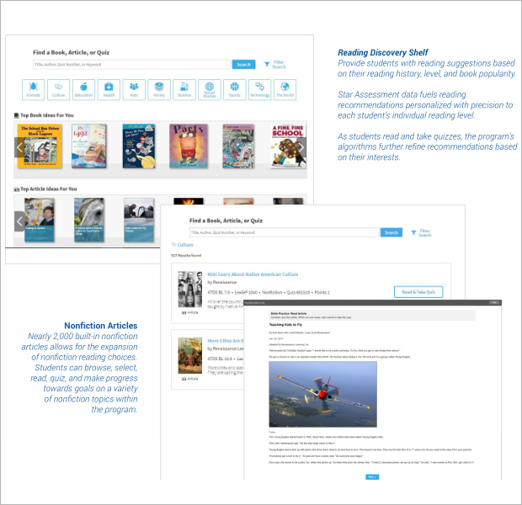Open the A Fine, Fine School book cover
Screen dimensions: 522x505
pos(288,146)
